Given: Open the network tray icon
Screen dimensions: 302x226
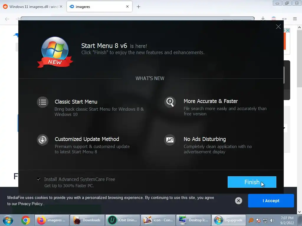Looking at the screenshot, I should (265, 220).
